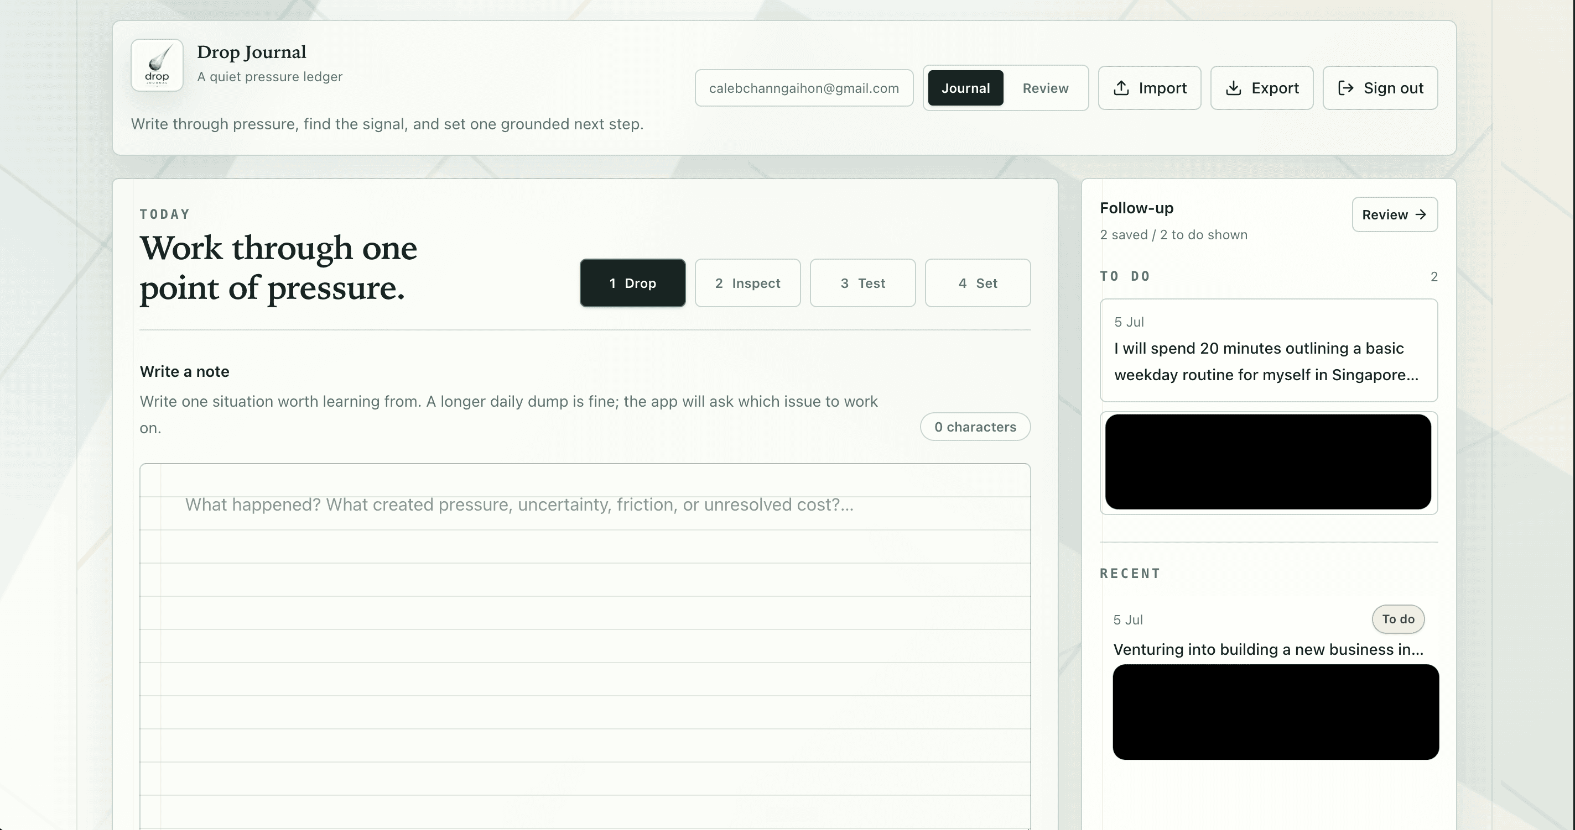1575x830 pixels.
Task: Open the to-do card about weekday routine
Action: pos(1269,350)
